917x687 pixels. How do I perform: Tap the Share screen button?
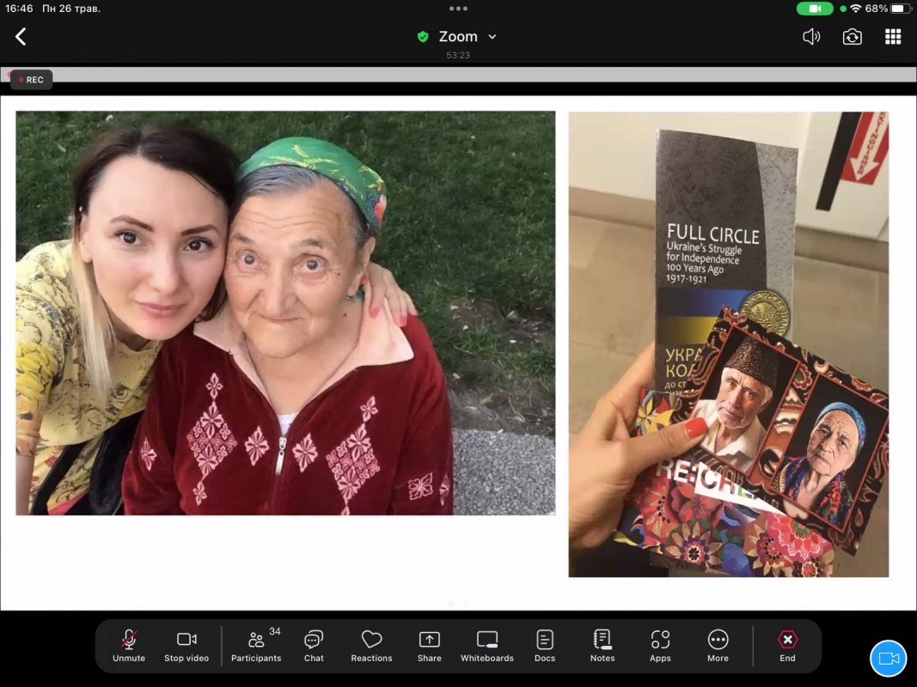pyautogui.click(x=429, y=646)
